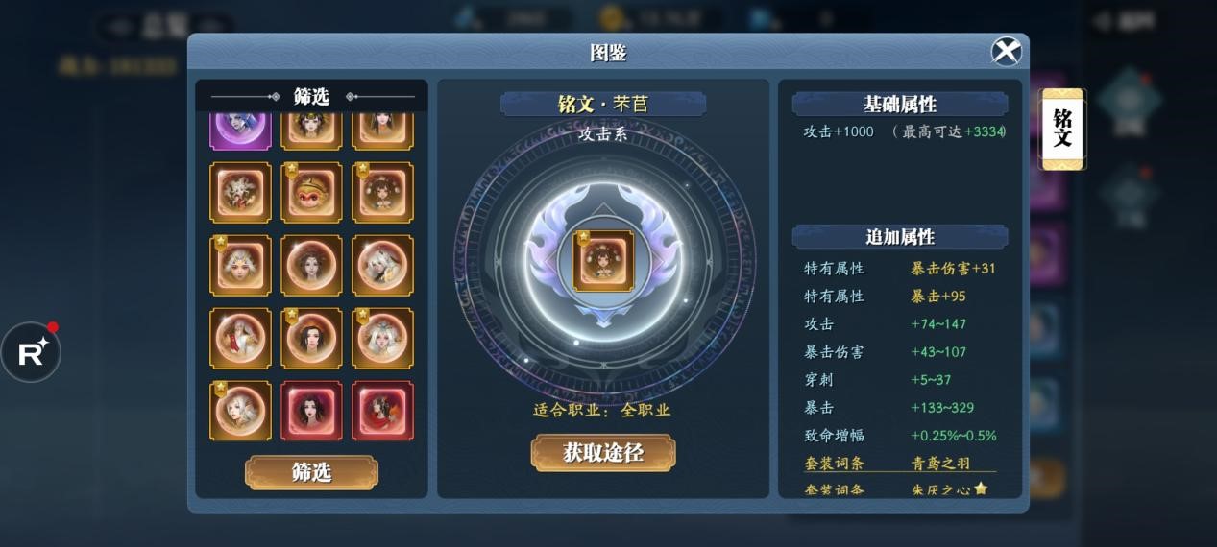Close the 图鉴 dialog with the X button
This screenshot has height=547, width=1217.
[1006, 51]
